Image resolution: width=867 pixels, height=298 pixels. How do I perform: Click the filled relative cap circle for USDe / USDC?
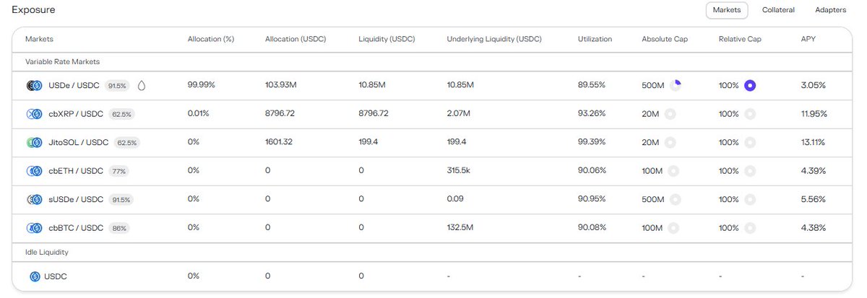[750, 85]
